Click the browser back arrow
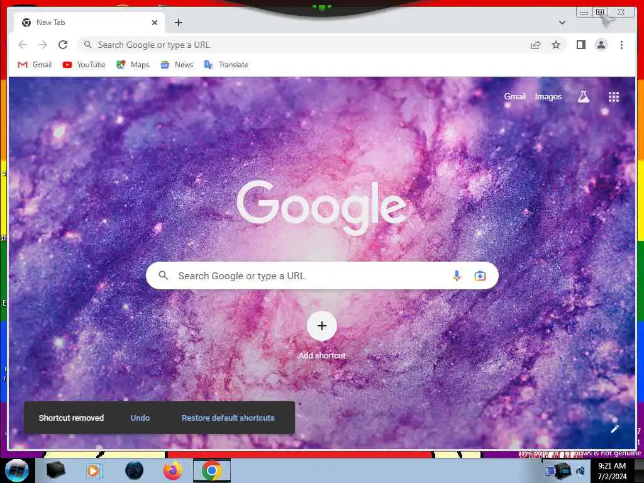Image resolution: width=644 pixels, height=483 pixels. 23,45
